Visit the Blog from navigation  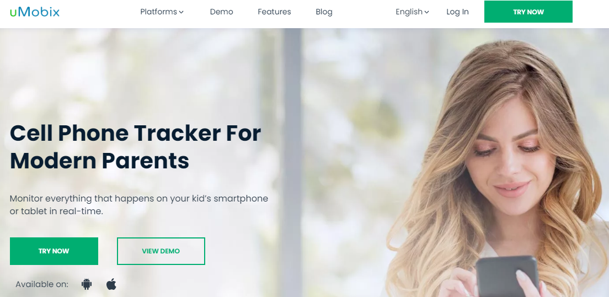(324, 12)
